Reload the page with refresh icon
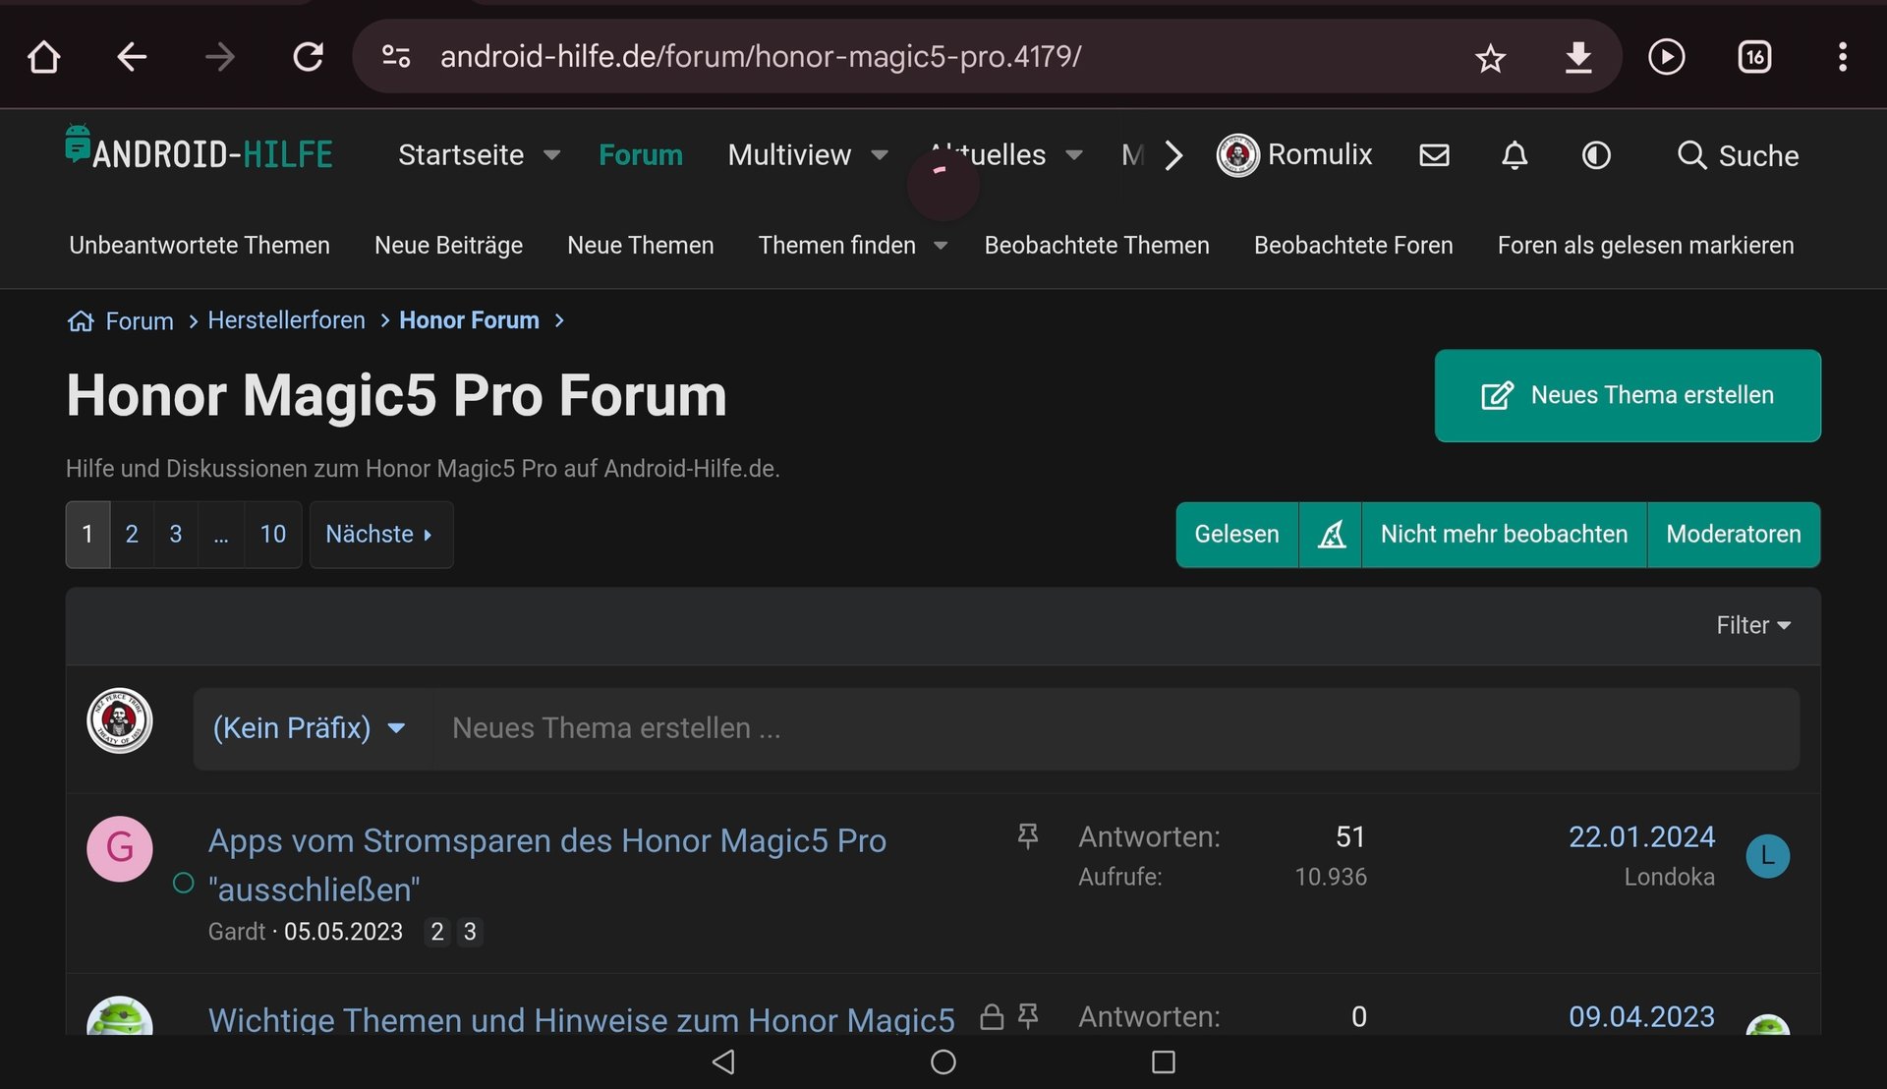The image size is (1887, 1089). (x=309, y=57)
